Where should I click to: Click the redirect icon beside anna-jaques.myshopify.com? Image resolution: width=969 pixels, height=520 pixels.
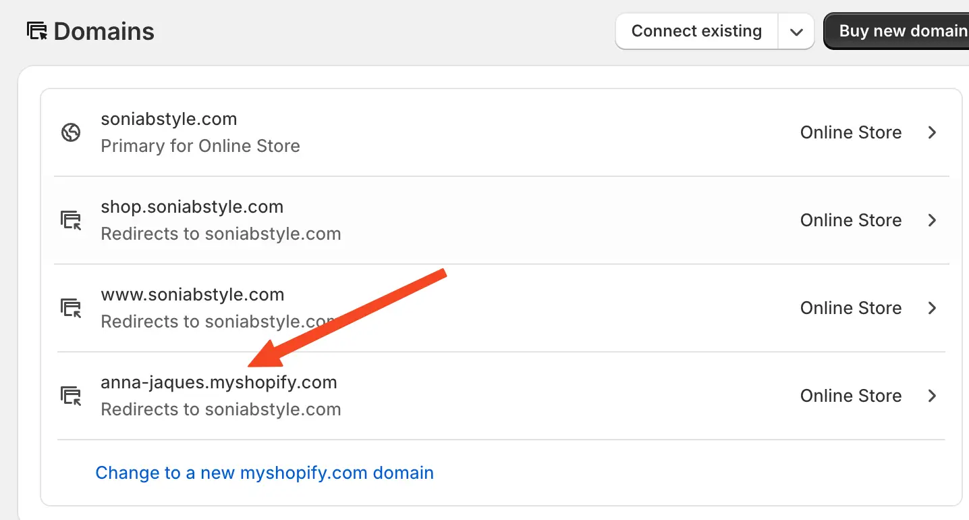point(70,396)
